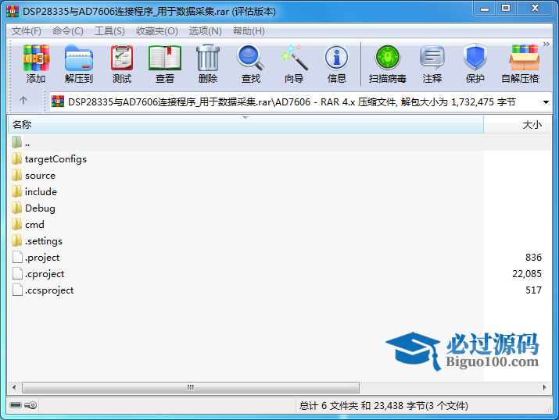Open the 向导 (Wizard) wand icon
Screen dimensions: 559x420
click(x=294, y=57)
